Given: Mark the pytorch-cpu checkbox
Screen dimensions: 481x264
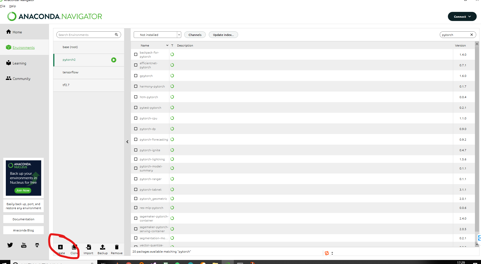Looking at the screenshot, I should click(x=136, y=118).
